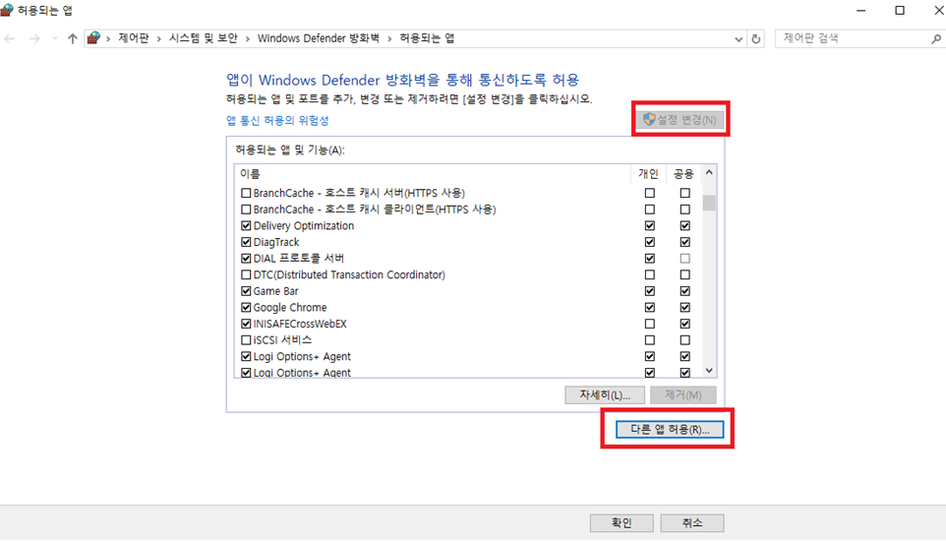Toggle INISAFECrossWebEX 개인 checkbox
Screen dimensions: 946x542
click(x=650, y=324)
